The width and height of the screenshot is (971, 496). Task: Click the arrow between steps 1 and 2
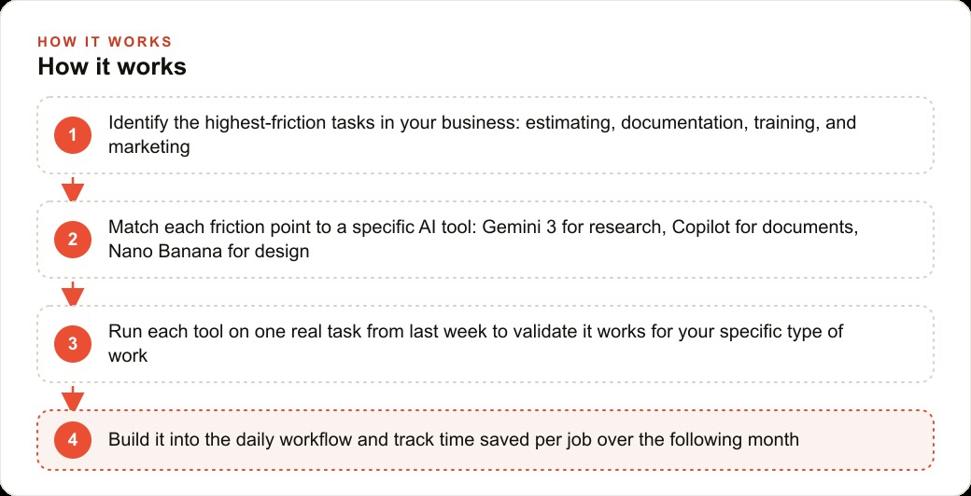click(73, 189)
